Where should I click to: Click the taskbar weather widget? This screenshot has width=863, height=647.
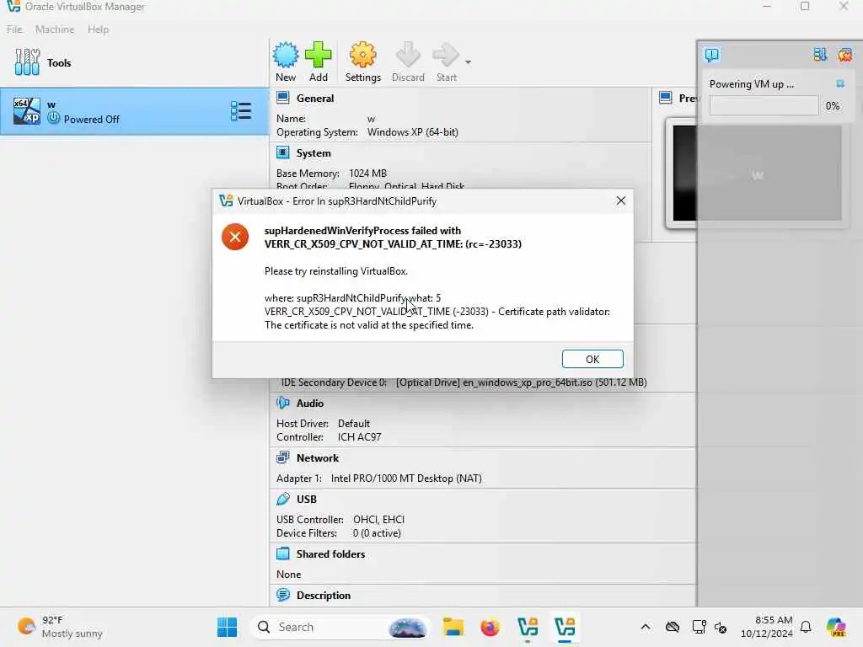point(61,627)
